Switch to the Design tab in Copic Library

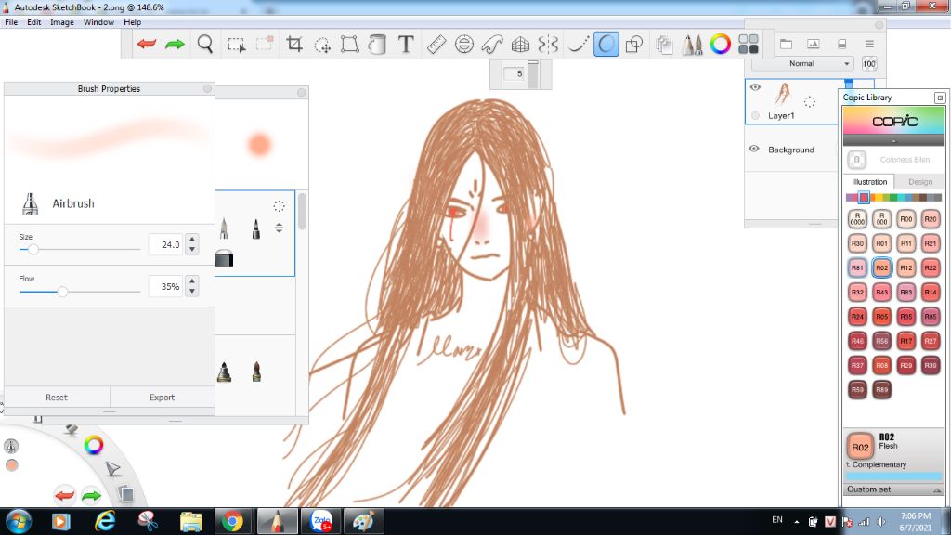coord(920,181)
